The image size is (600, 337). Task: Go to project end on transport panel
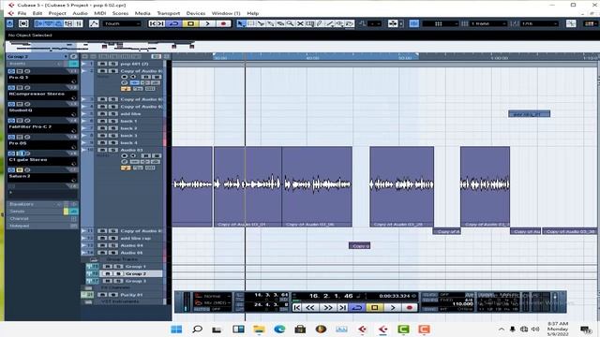point(342,308)
